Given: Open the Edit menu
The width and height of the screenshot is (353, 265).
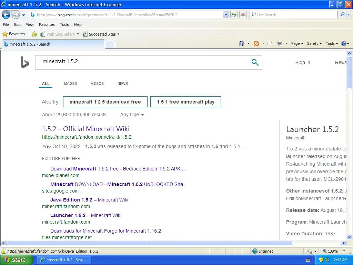Looking at the screenshot, I should click(x=17, y=24).
